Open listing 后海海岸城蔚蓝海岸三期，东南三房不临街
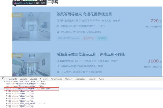Image resolution: width=163 pixels, height=108 pixels. coord(91,54)
